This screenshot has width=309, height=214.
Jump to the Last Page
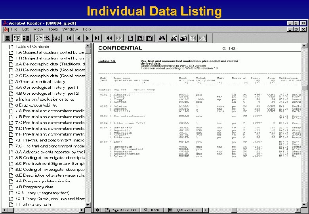click(x=97, y=38)
